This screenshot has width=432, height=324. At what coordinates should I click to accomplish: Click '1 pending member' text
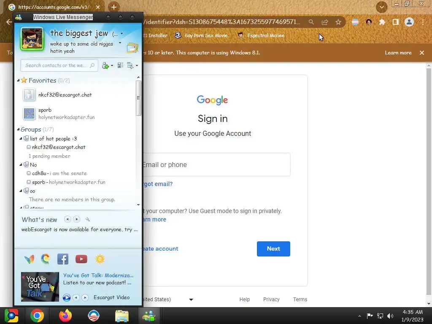49,156
